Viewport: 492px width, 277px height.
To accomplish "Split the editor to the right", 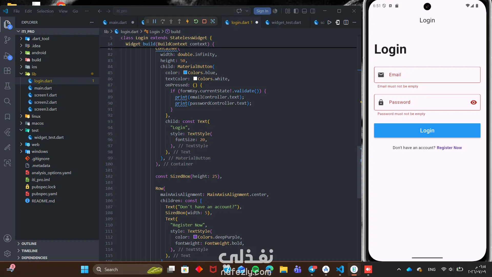I will click(x=346, y=22).
